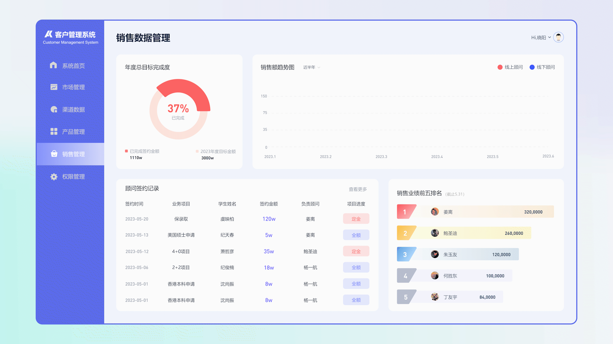This screenshot has height=344, width=613.
Task: Open 权限管理 with the gear icon
Action: click(54, 176)
